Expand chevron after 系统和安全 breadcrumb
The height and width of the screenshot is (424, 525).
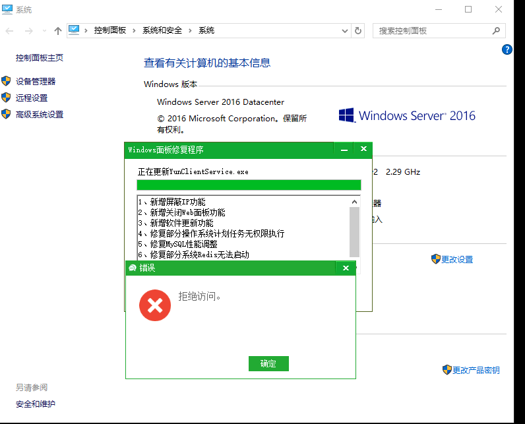(190, 31)
